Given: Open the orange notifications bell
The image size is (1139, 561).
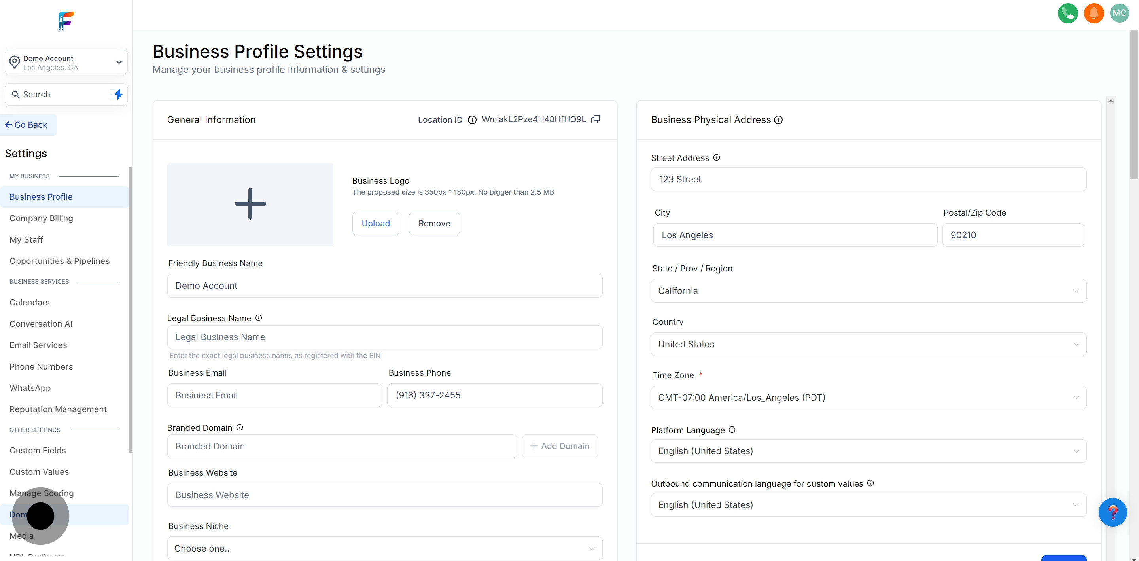Looking at the screenshot, I should (x=1094, y=13).
